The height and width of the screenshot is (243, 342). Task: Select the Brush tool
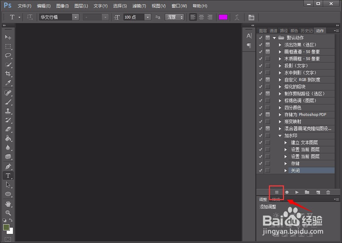tap(8, 102)
